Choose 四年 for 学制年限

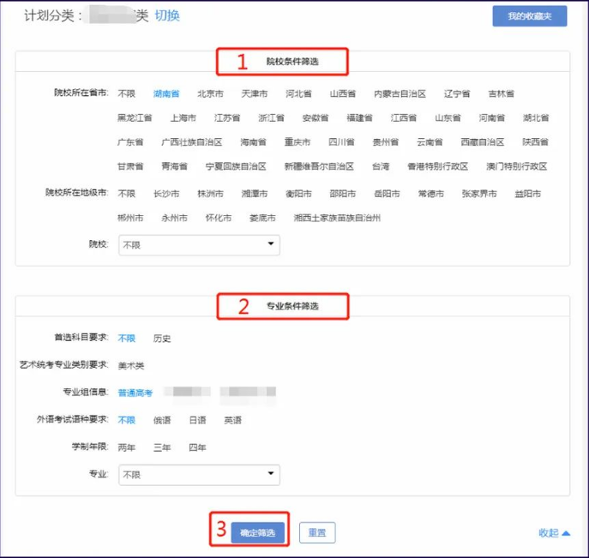(x=197, y=447)
